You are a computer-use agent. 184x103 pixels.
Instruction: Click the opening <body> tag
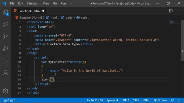(x=32, y=53)
